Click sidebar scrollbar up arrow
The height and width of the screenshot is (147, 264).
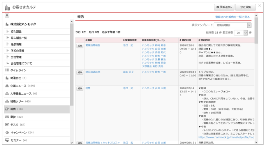(72, 22)
